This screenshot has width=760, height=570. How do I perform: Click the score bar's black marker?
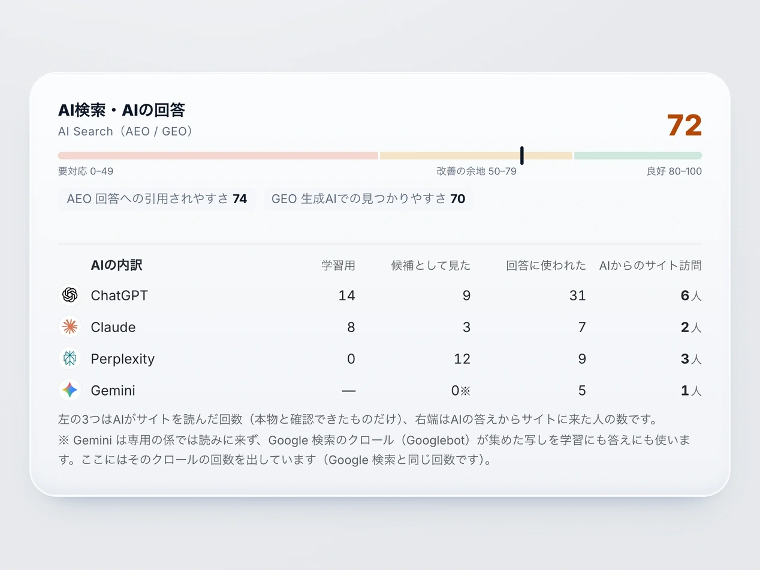point(522,155)
